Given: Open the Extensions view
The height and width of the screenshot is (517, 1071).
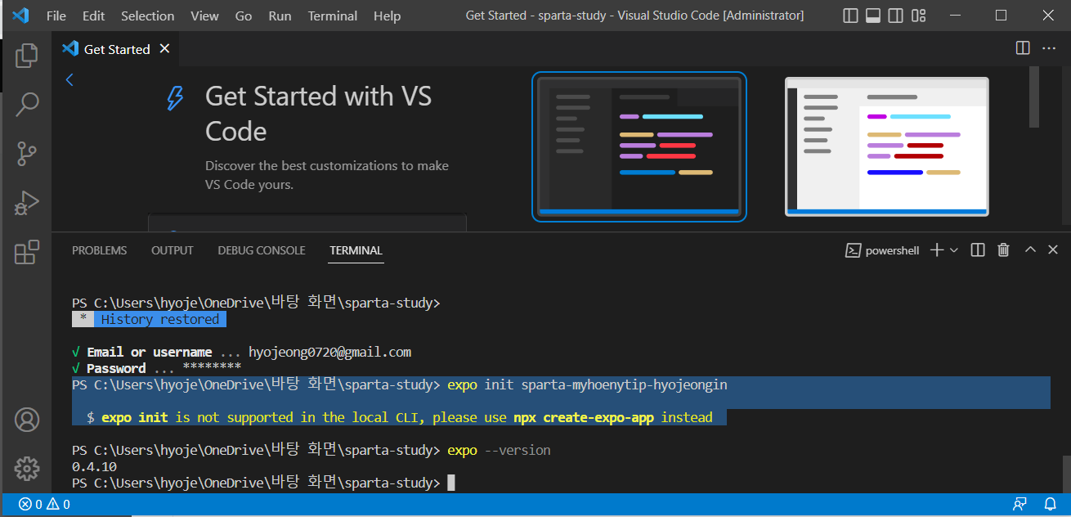Looking at the screenshot, I should (x=27, y=252).
